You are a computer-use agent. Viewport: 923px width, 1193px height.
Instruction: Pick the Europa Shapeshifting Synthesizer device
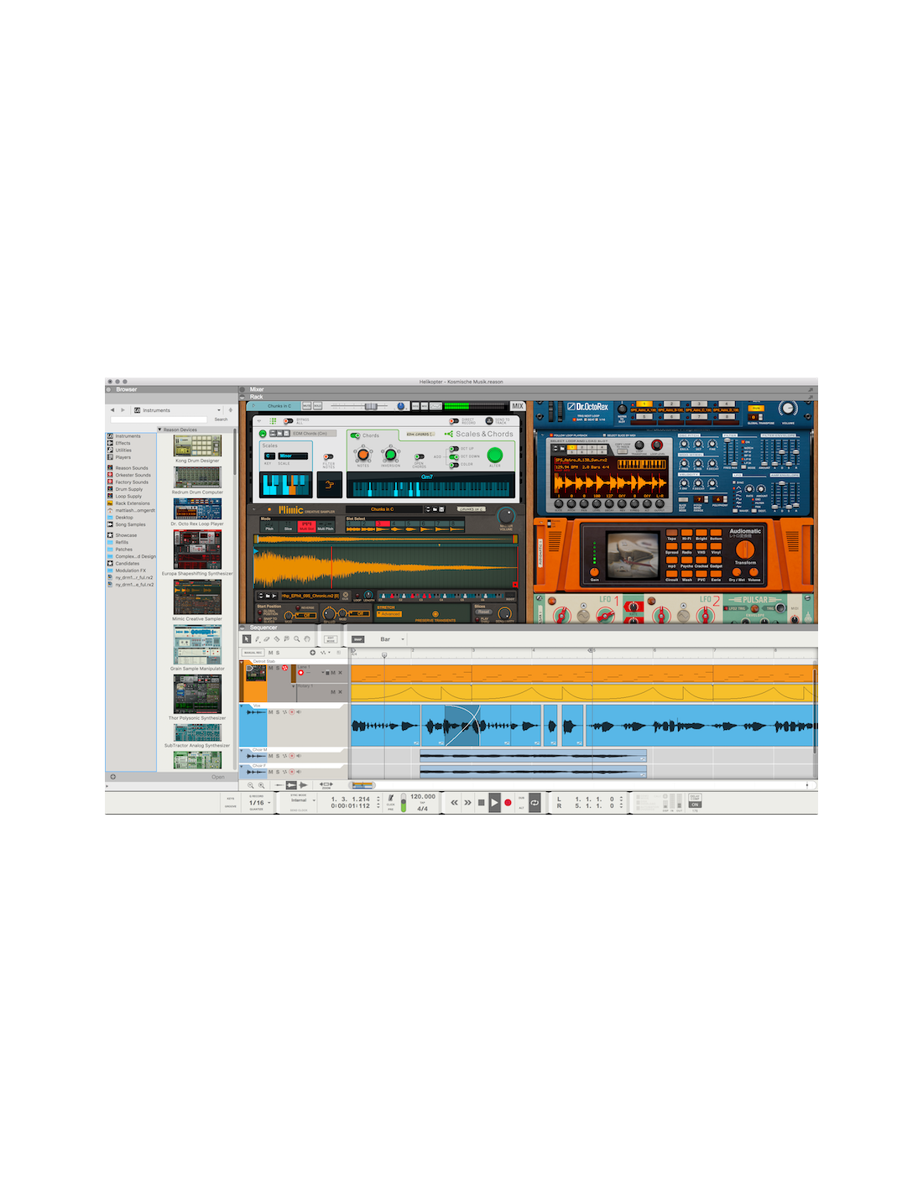click(x=197, y=550)
